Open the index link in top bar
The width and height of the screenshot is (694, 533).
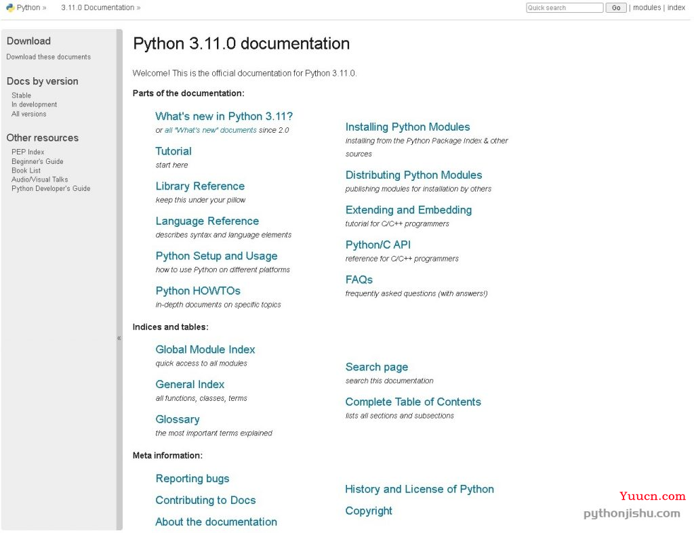(676, 7)
